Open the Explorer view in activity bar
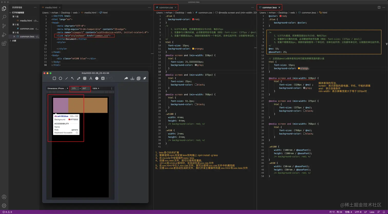This screenshot has width=388, height=214. pos(4,8)
